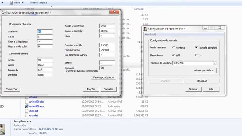
Task: Click the resident evil 4 configuration window icon
Action: pyautogui.click(x=145, y=29)
